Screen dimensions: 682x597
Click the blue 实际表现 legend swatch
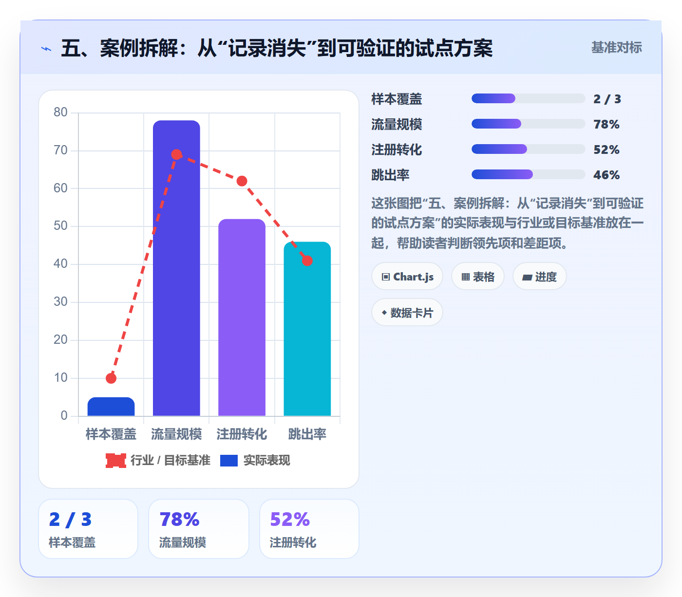pos(229,460)
